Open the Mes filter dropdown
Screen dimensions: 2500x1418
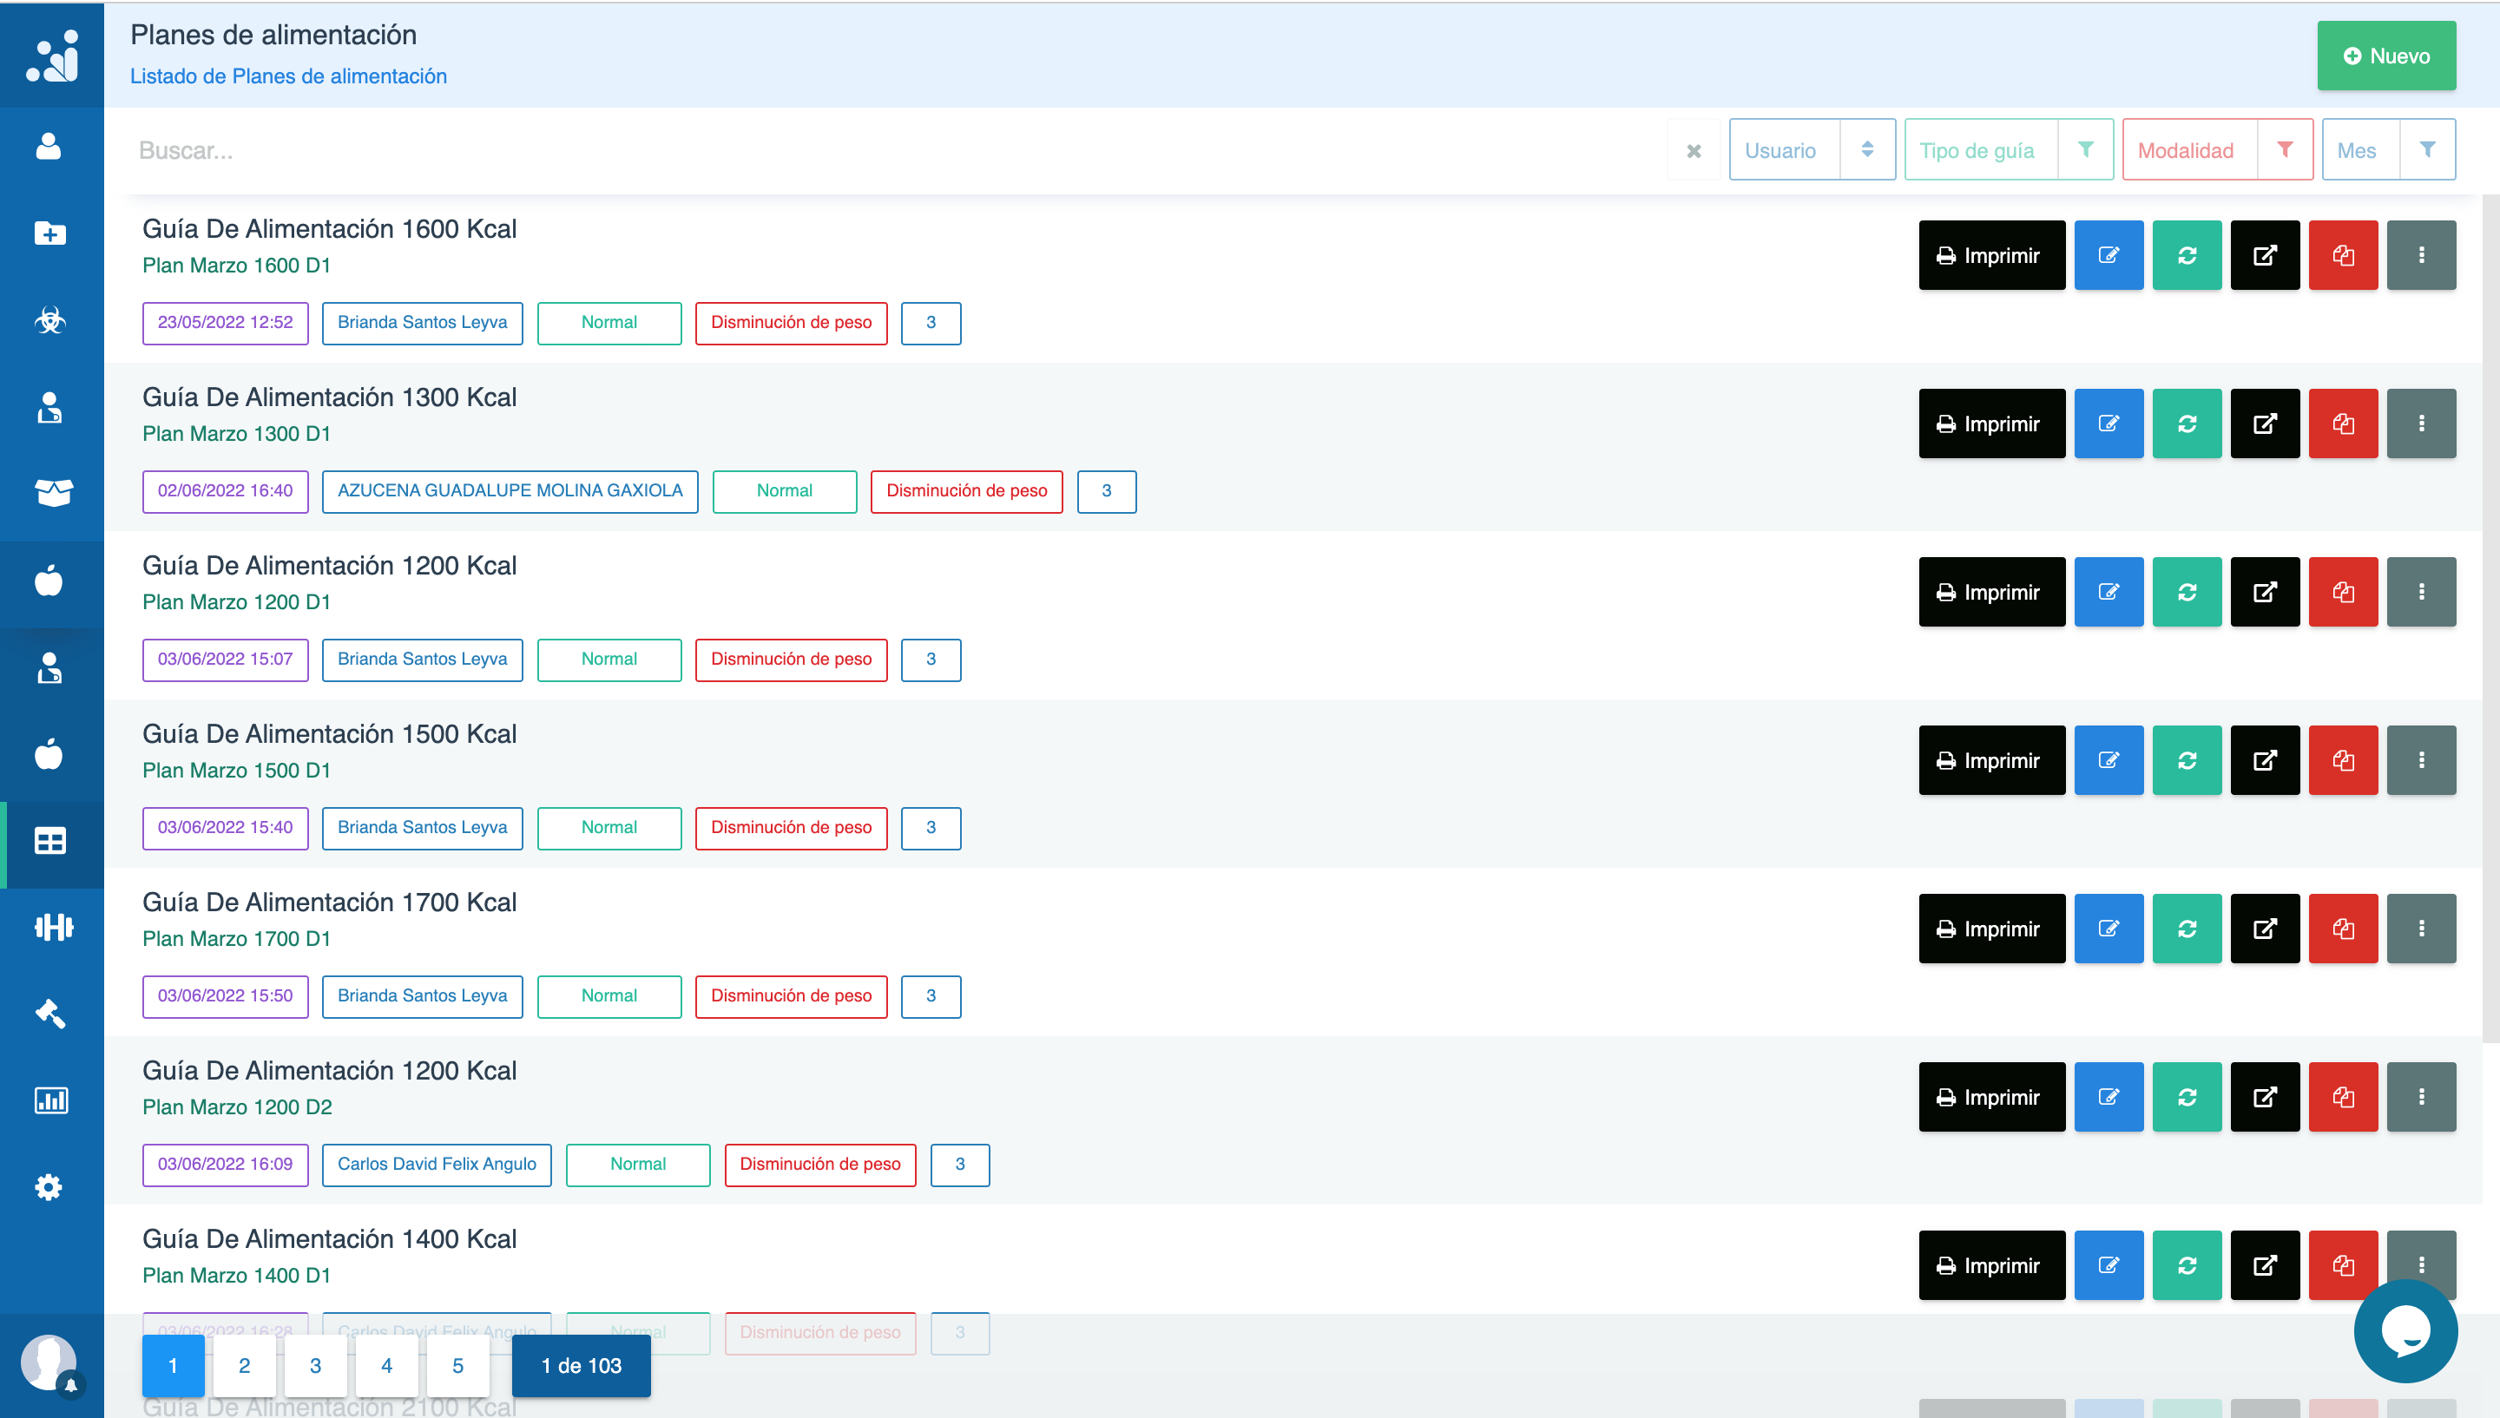tap(2388, 150)
